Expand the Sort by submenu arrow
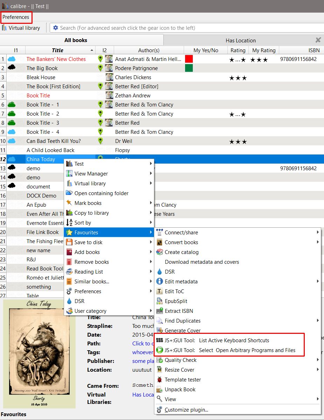 pos(151,222)
